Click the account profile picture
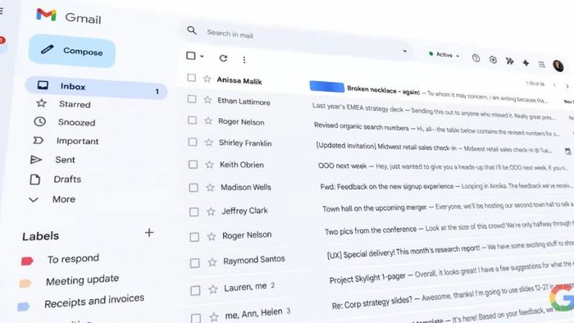The width and height of the screenshot is (574, 323). [558, 66]
